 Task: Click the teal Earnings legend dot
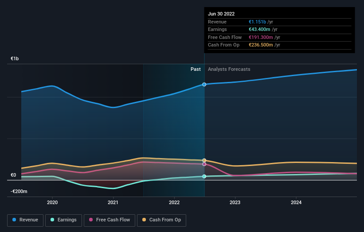coord(52,220)
